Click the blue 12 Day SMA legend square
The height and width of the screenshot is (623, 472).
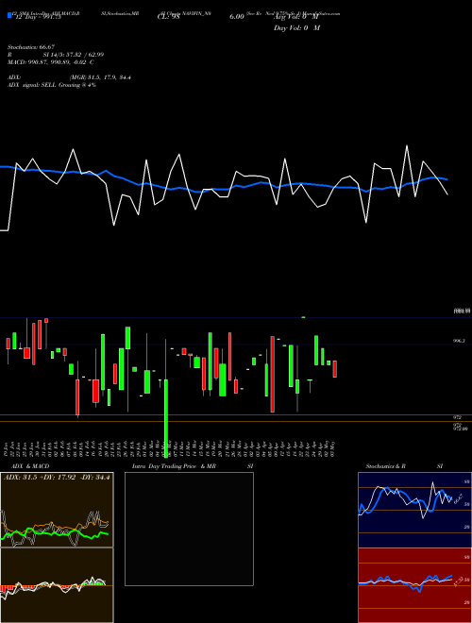pyautogui.click(x=9, y=16)
